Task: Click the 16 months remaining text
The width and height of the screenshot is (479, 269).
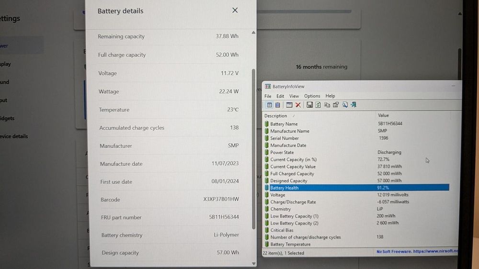Action: [321, 67]
